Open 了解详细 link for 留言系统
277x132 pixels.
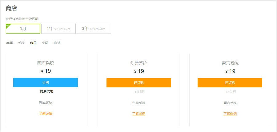pos(230,114)
